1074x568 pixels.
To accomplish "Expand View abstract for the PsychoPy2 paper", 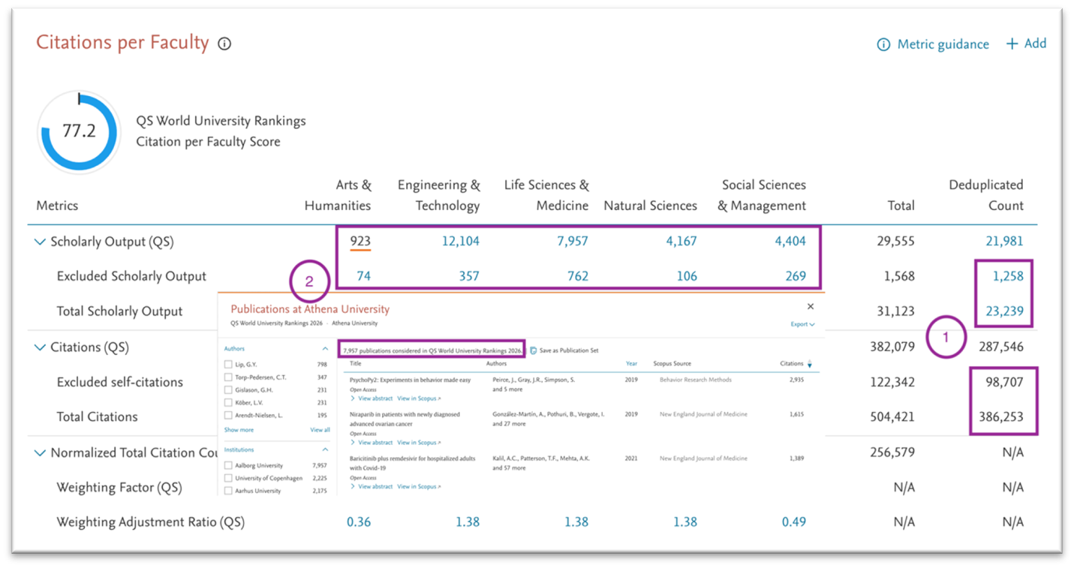I will coord(371,398).
